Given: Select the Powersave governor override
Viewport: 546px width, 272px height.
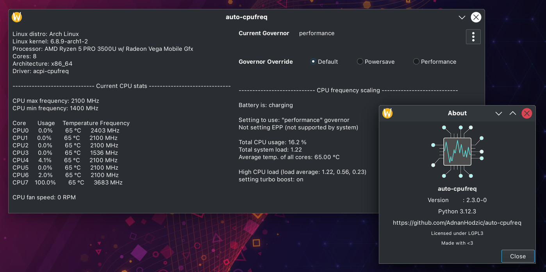Looking at the screenshot, I should [376, 62].
